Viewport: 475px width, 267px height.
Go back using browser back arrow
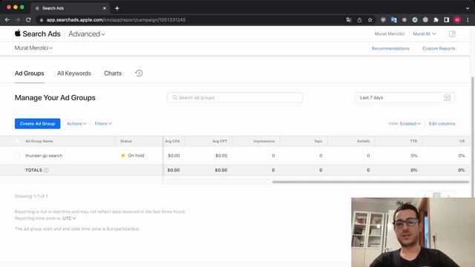coord(7,20)
